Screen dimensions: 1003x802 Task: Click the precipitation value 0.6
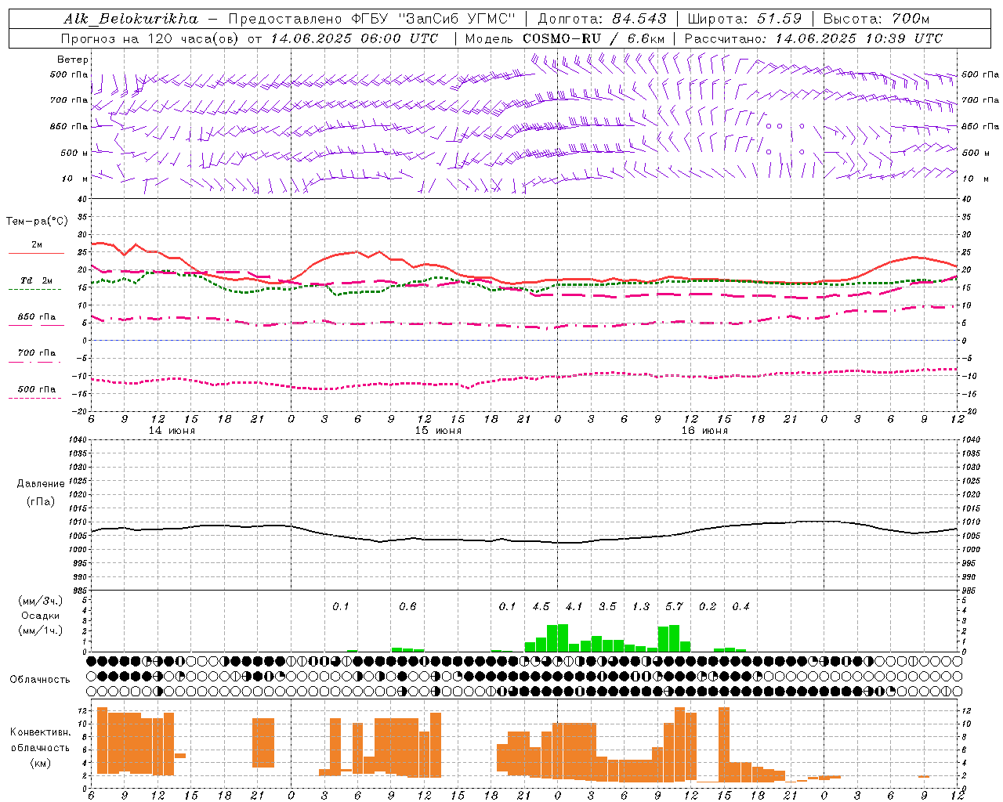[407, 606]
